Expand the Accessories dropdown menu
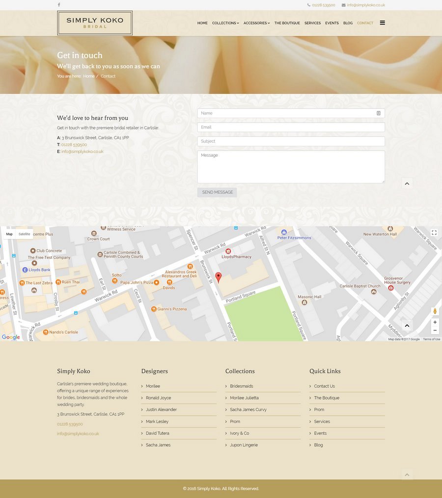The image size is (442, 498). pyautogui.click(x=256, y=23)
